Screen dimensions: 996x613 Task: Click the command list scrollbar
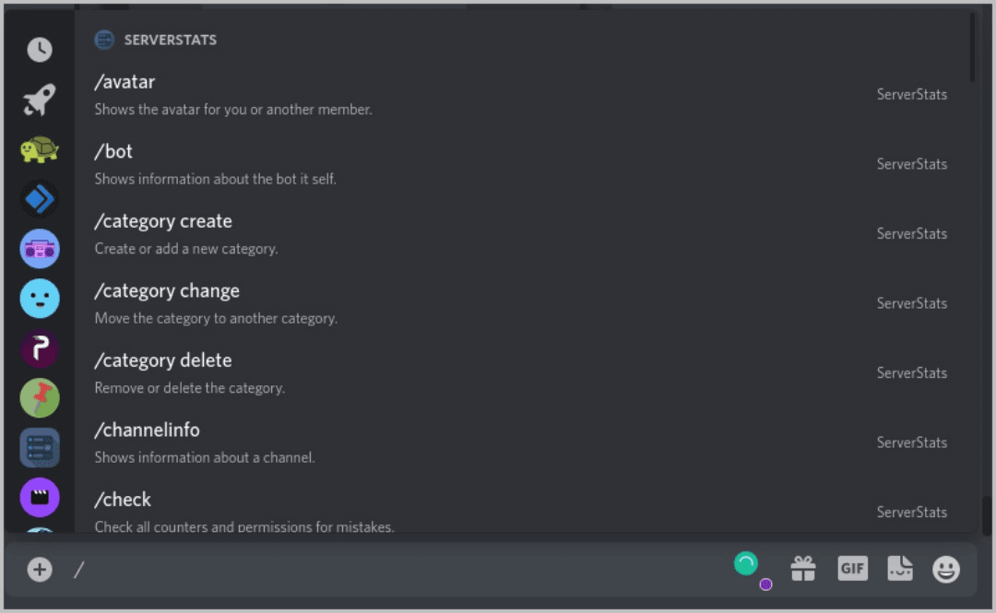coord(973,46)
